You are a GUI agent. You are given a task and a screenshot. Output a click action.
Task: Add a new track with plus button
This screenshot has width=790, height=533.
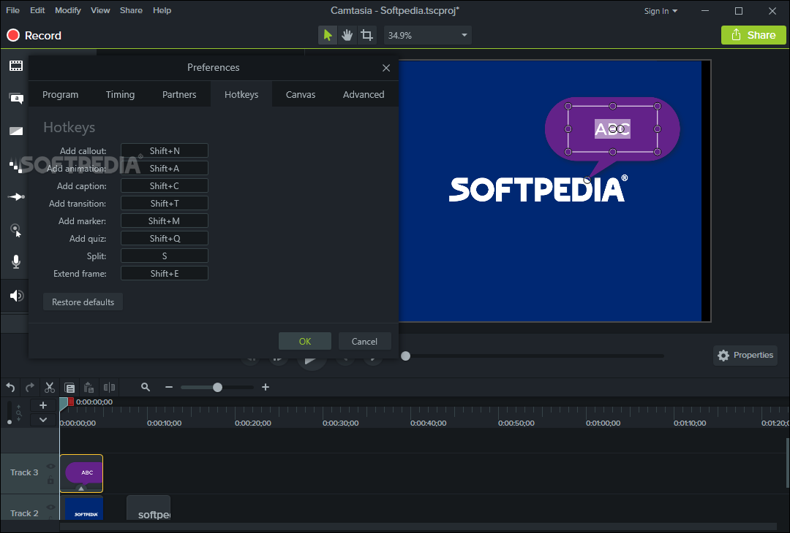point(43,404)
